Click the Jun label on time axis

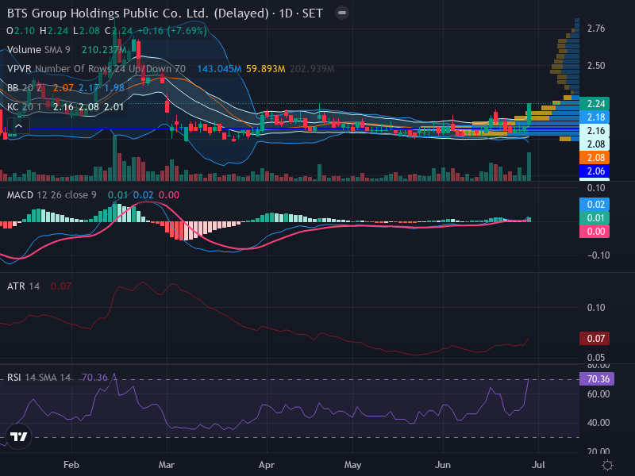[443, 465]
